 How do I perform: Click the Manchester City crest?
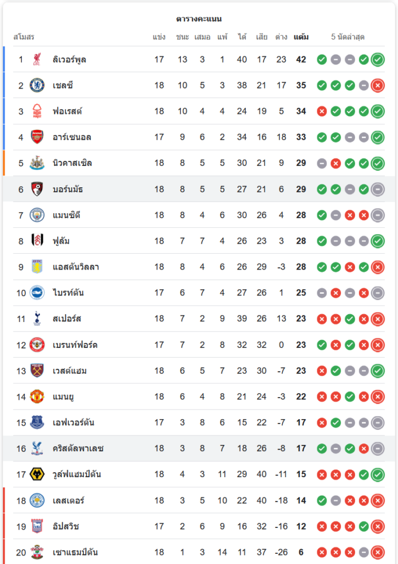tap(37, 215)
